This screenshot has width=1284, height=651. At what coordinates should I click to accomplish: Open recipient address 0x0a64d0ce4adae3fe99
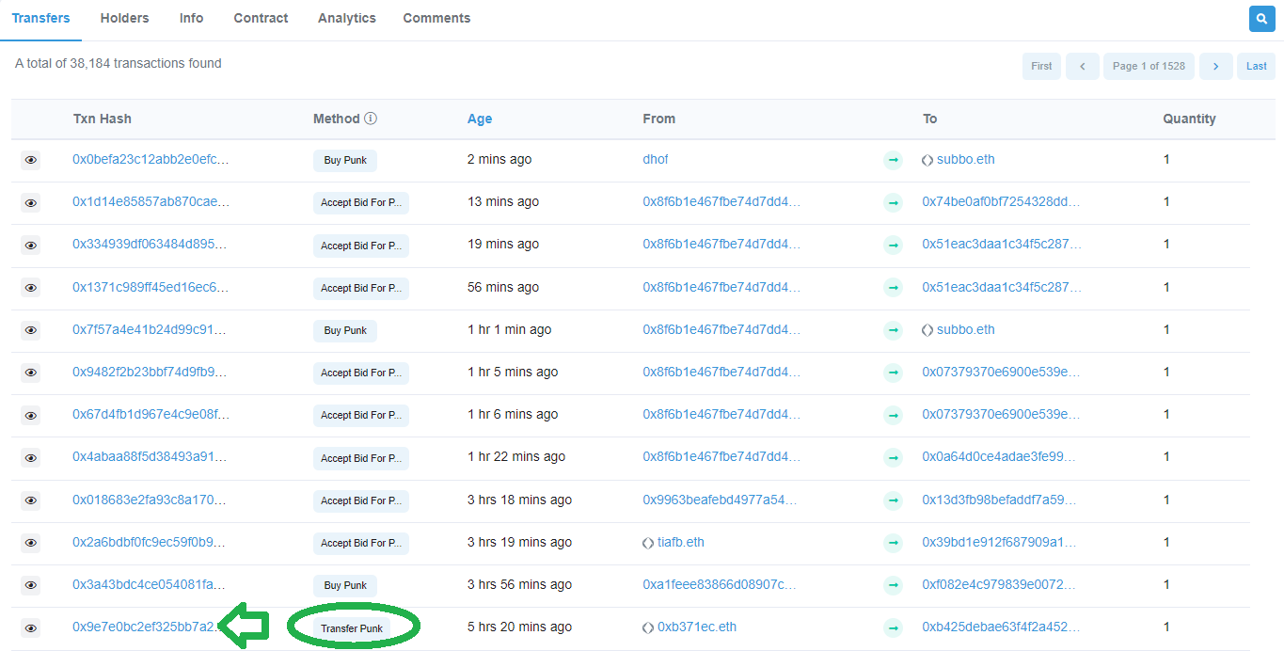(x=999, y=456)
